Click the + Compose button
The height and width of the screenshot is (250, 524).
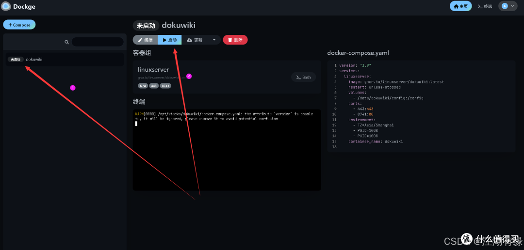[19, 25]
